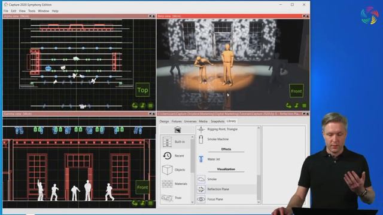Click the Top view button in Alpha view
383x215 pixels.
142,90
